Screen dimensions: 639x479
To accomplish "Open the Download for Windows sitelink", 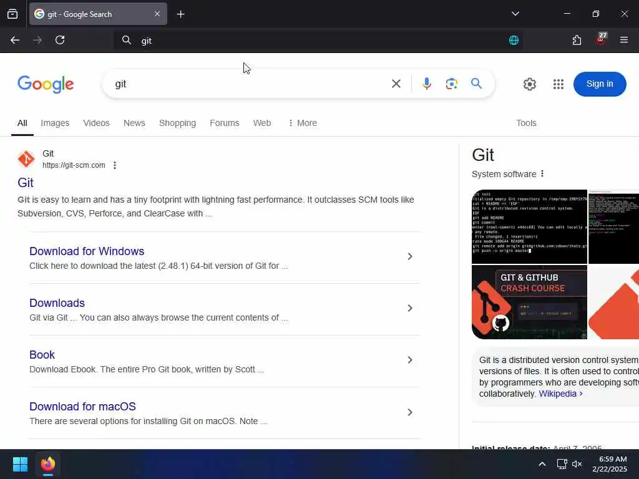I will pos(87,251).
